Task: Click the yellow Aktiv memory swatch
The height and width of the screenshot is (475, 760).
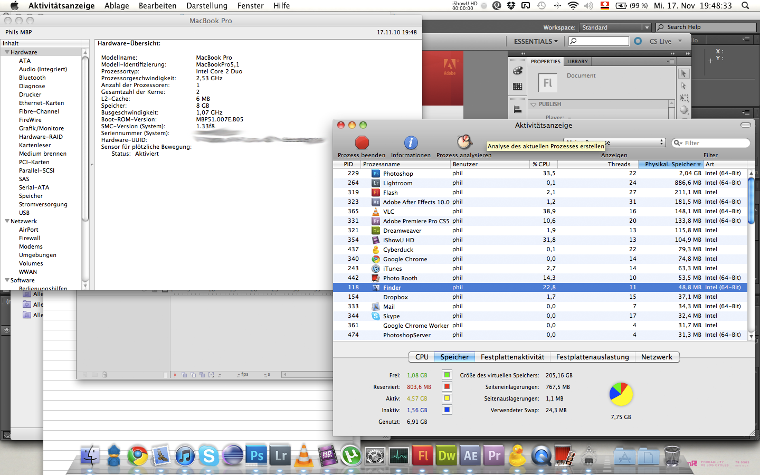Action: coord(447,398)
